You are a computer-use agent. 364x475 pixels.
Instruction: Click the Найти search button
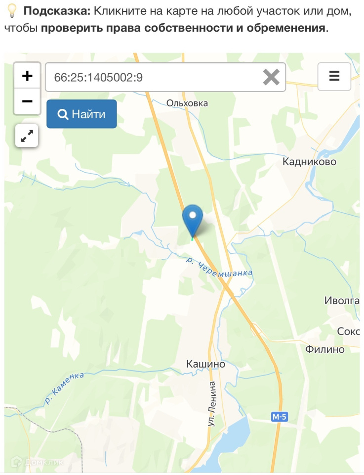(81, 114)
